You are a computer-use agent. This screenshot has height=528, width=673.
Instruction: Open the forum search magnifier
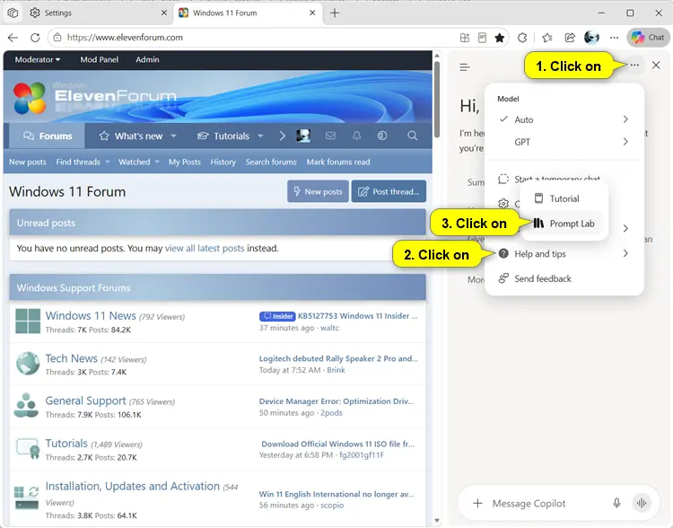coord(412,136)
